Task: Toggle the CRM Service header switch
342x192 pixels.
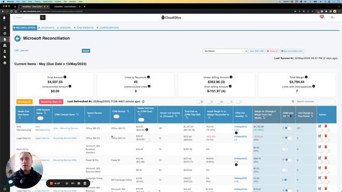Action: pyautogui.click(x=116, y=116)
